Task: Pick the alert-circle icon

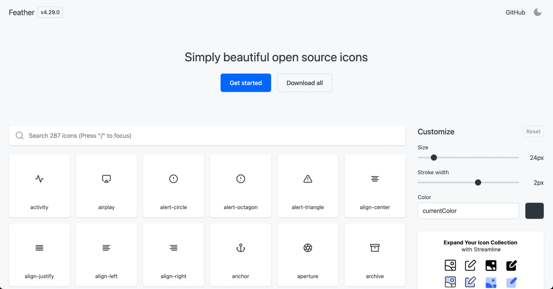Action: 174,186
